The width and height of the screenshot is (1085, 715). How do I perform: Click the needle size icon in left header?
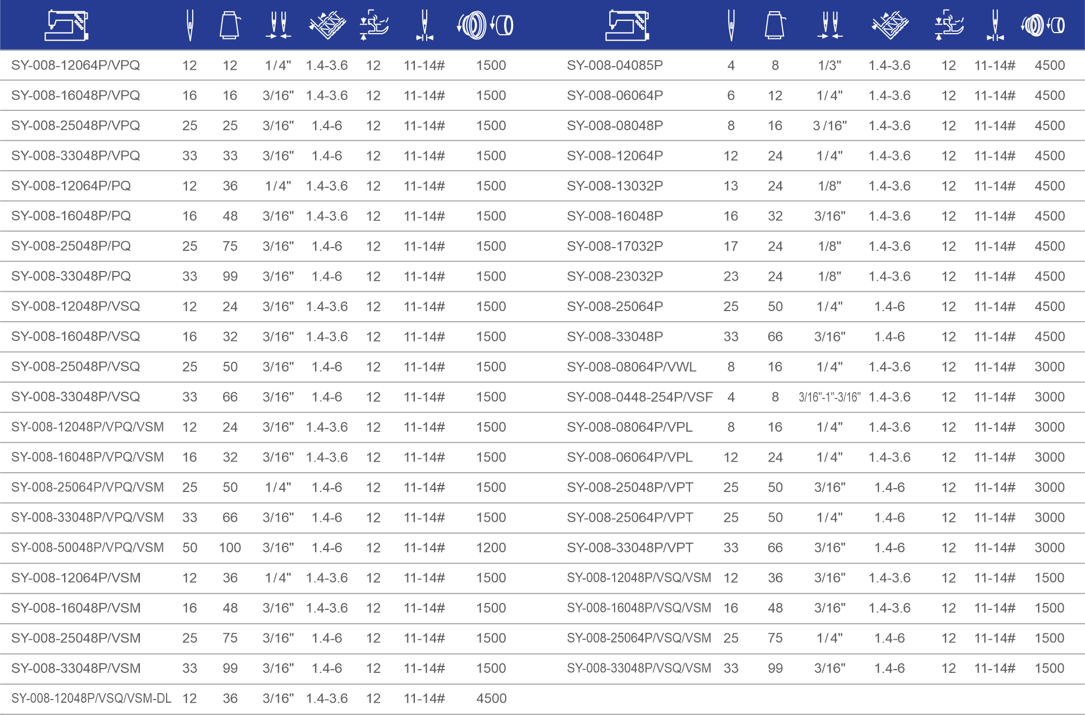[x=424, y=25]
